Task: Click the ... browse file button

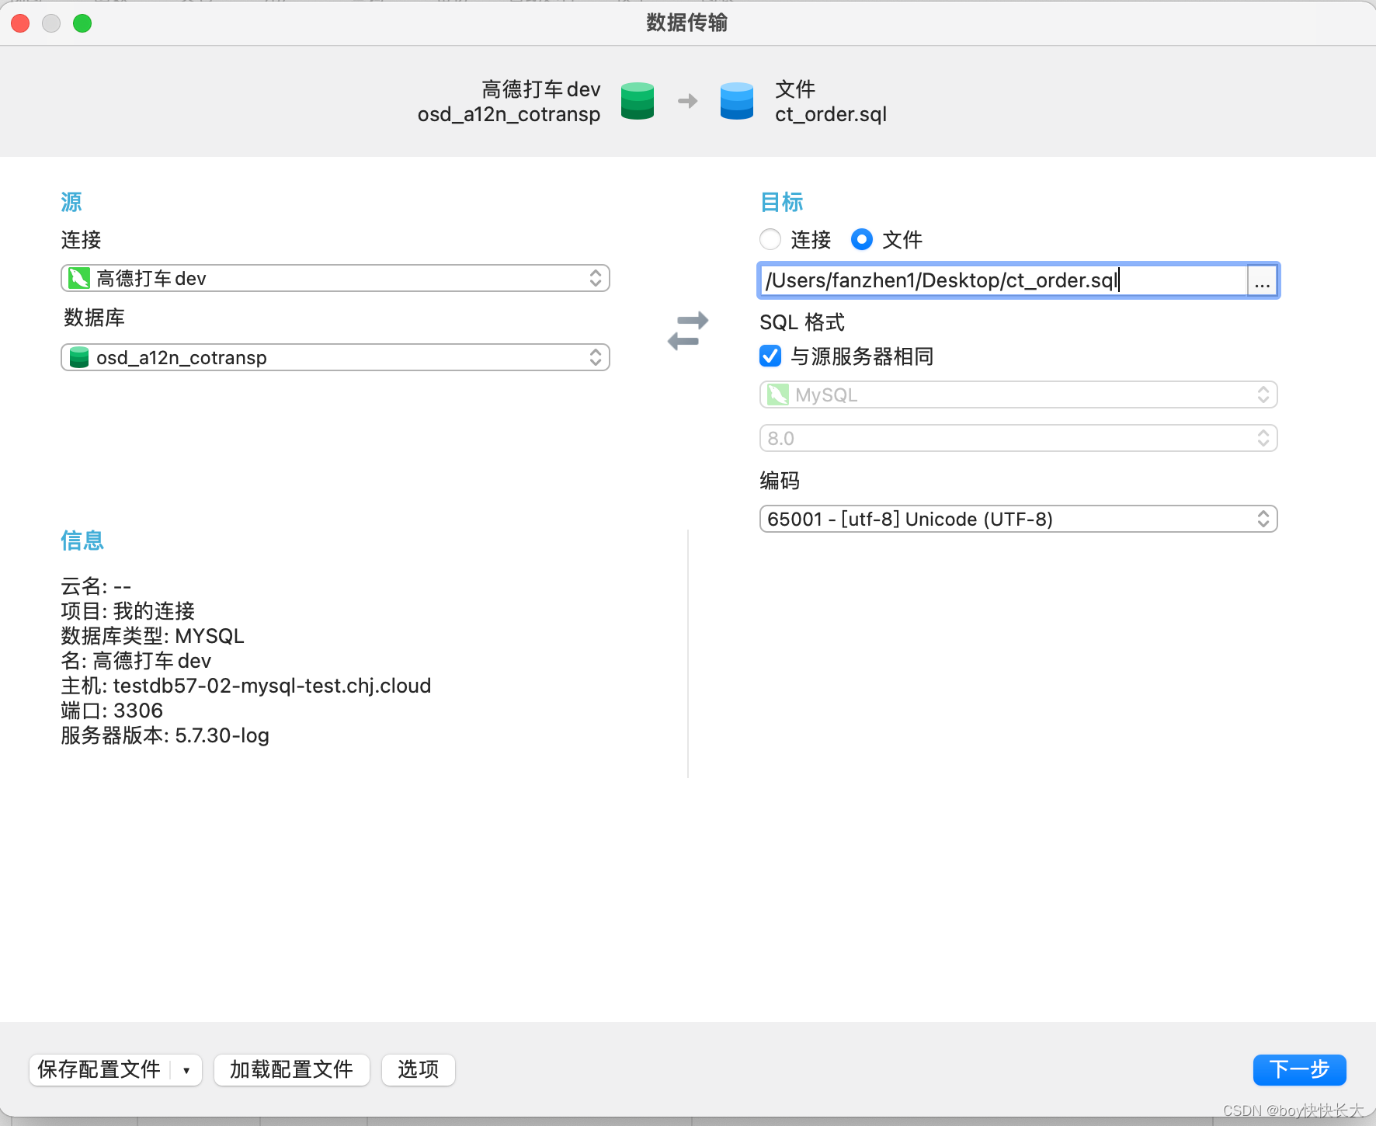Action: pyautogui.click(x=1263, y=281)
